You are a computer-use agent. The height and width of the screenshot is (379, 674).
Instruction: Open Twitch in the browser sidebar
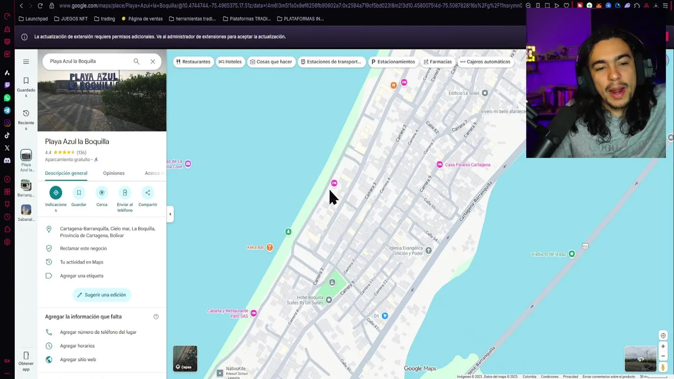click(7, 85)
